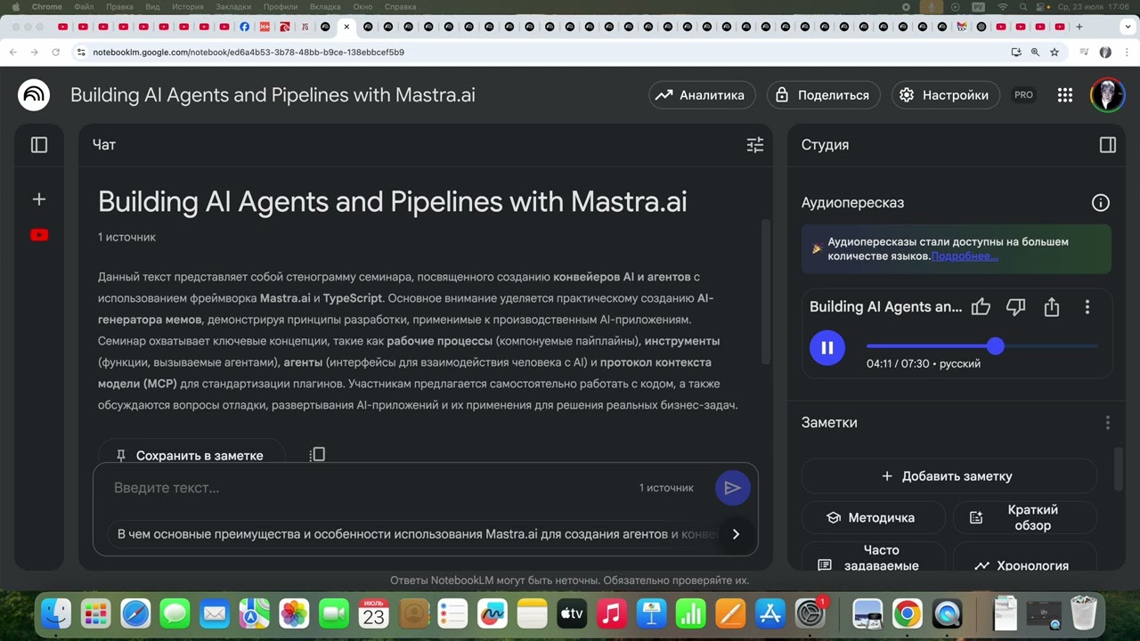The height and width of the screenshot is (641, 1140).
Task: Bookmark this page with star icon
Action: click(x=1054, y=53)
